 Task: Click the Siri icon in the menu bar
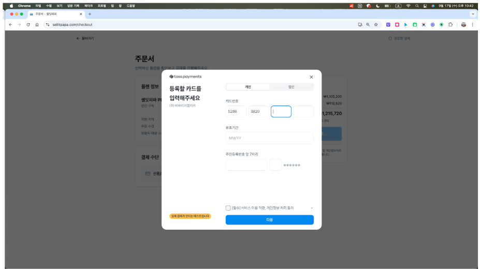pyautogui.click(x=433, y=6)
